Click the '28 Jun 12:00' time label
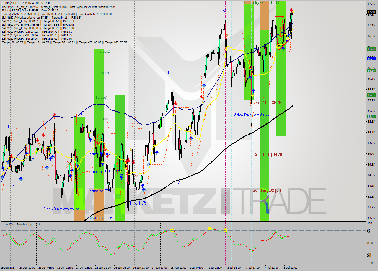 pyautogui.click(x=178, y=268)
